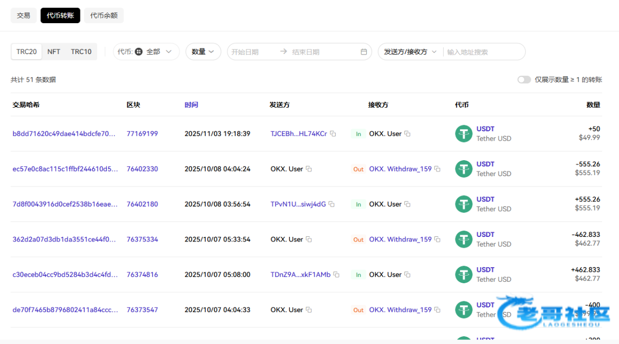Select the TRC10 token type

point(81,51)
